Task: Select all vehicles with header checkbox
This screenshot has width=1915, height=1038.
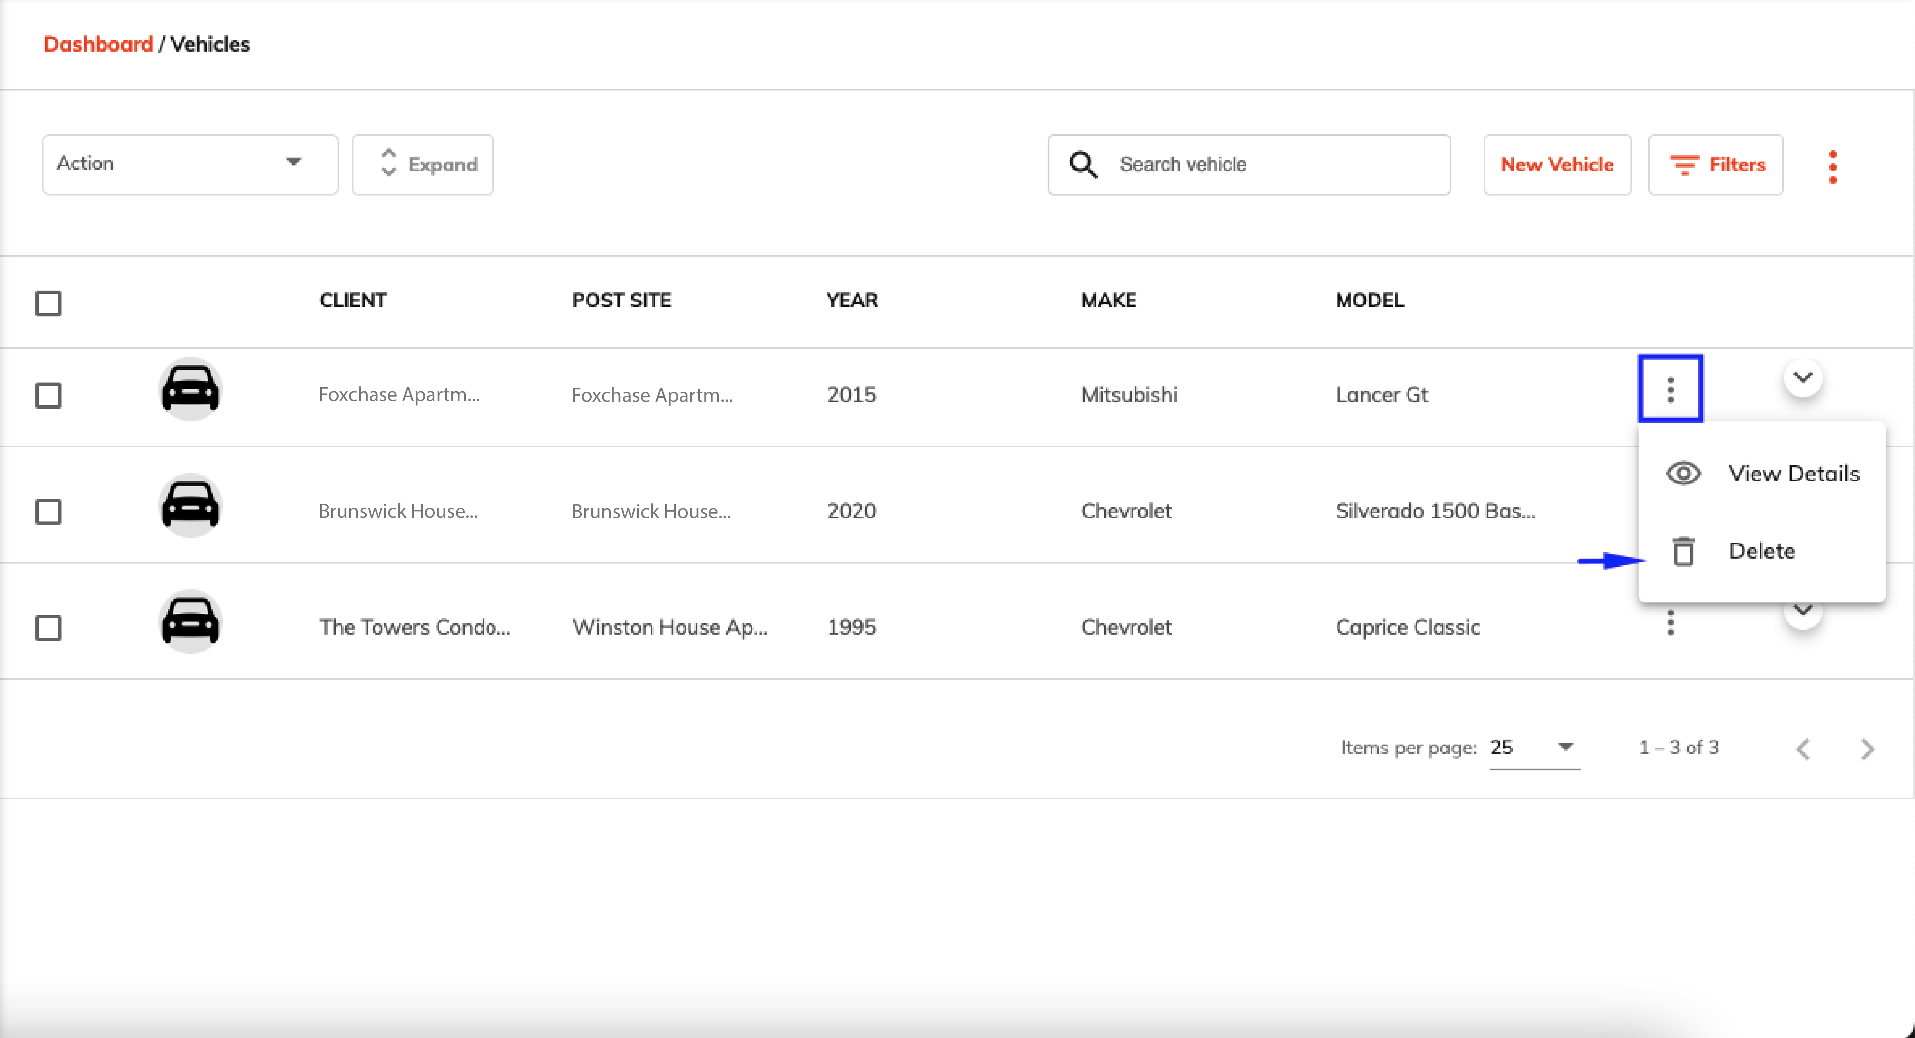Action: 48,303
